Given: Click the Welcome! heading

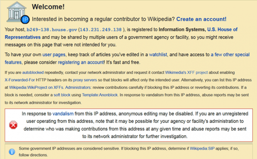Looking at the screenshot, I should click(x=48, y=7).
